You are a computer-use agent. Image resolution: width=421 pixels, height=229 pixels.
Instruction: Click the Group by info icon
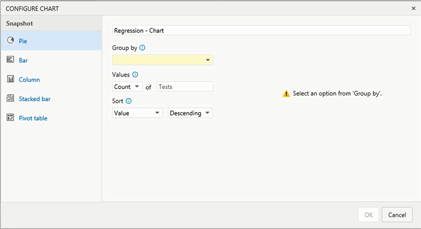click(x=142, y=48)
